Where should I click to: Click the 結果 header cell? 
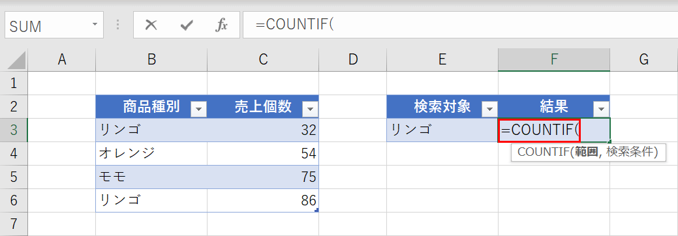pos(554,106)
